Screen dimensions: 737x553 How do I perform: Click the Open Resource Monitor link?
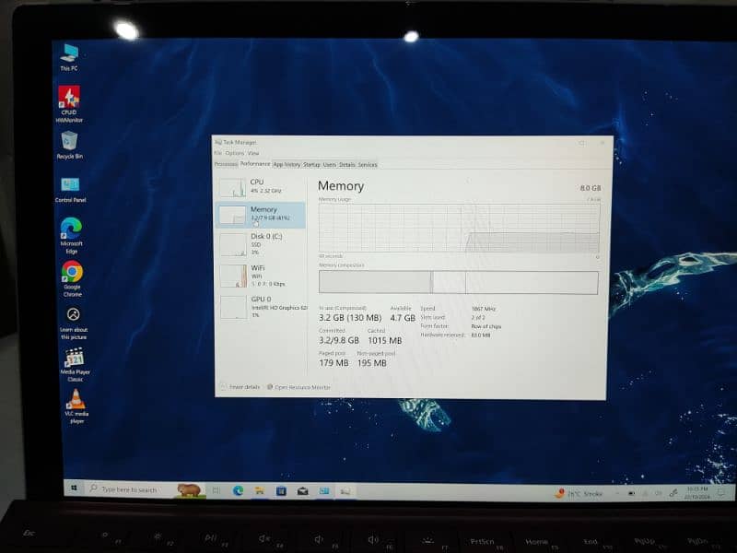[301, 387]
